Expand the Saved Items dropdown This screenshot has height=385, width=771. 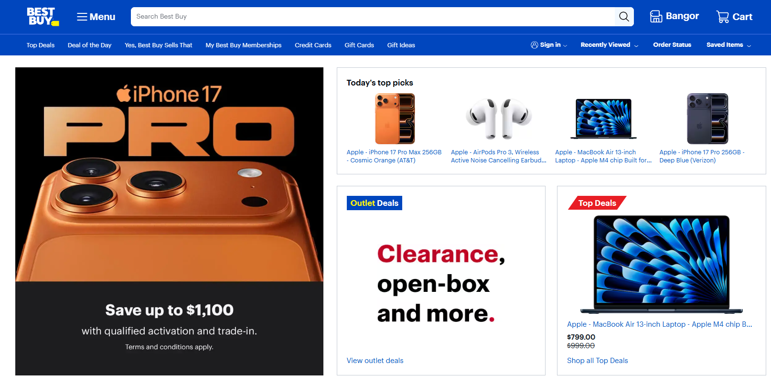tap(749, 46)
